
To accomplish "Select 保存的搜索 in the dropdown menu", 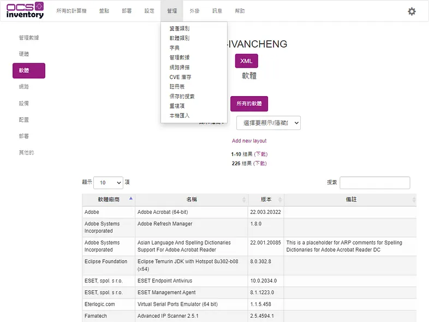I will coord(182,96).
